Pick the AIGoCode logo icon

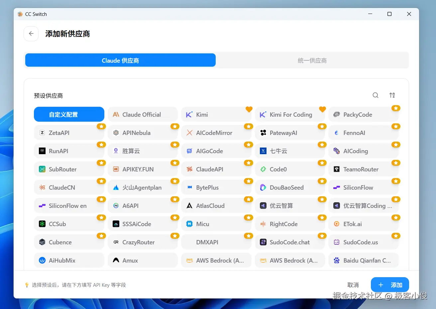[x=189, y=151]
